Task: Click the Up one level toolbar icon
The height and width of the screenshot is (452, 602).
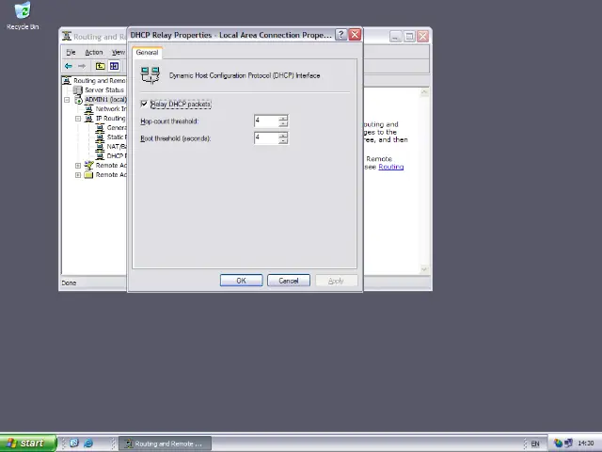Action: coord(101,66)
